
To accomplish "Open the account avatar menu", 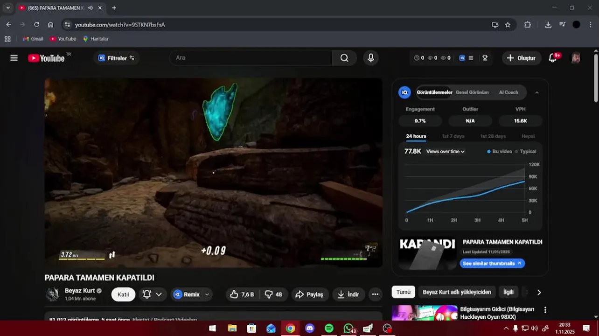I will pos(576,58).
